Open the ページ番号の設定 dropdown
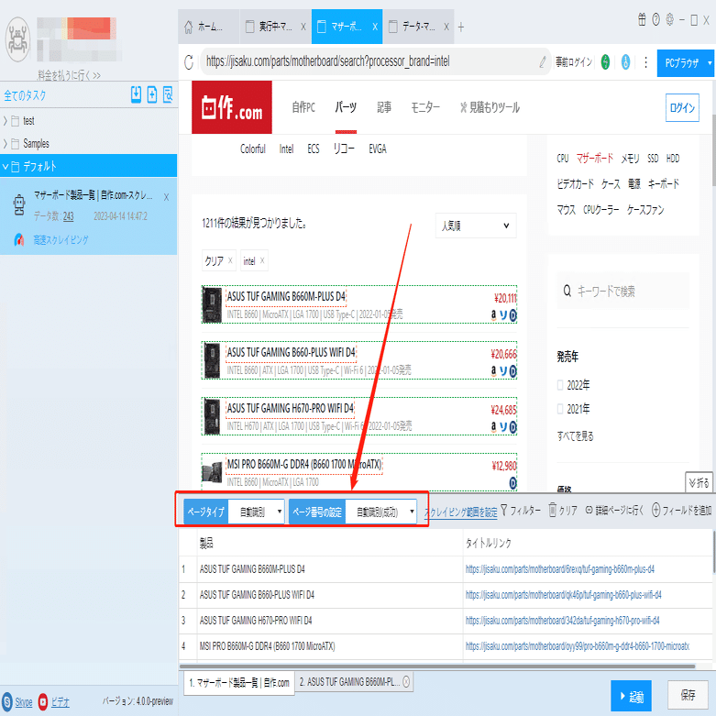The height and width of the screenshot is (716, 716). pos(380,512)
